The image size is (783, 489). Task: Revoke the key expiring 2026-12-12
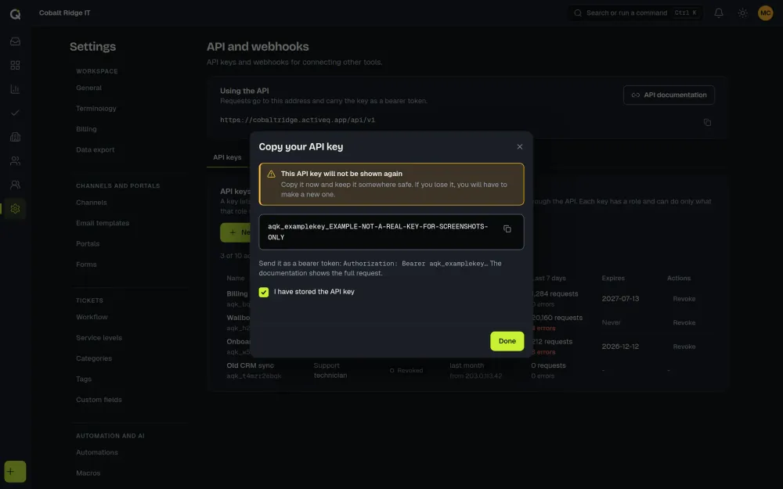pos(684,347)
